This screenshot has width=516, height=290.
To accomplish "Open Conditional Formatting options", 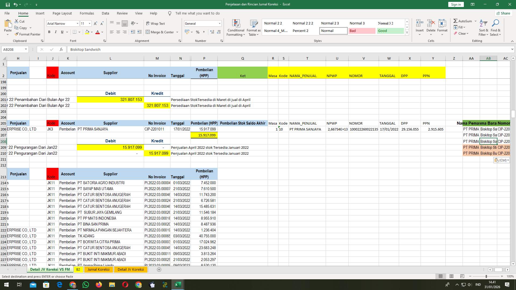I will point(236,28).
